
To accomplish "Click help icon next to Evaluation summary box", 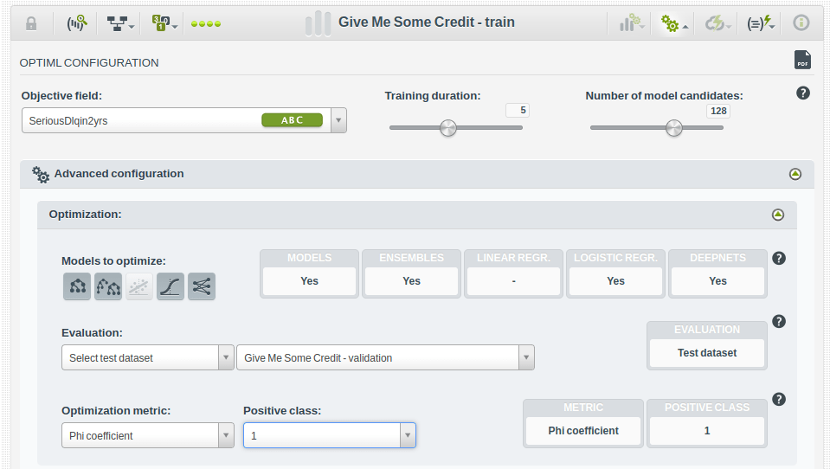I will pos(778,322).
